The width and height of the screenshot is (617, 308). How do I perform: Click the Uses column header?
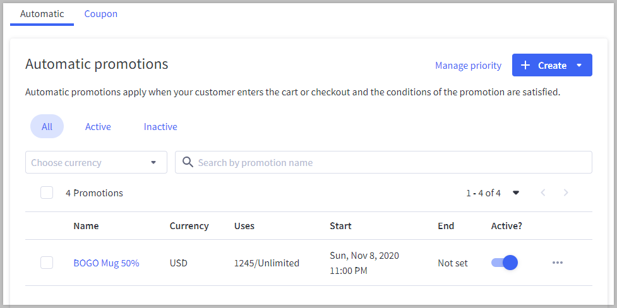pyautogui.click(x=244, y=226)
